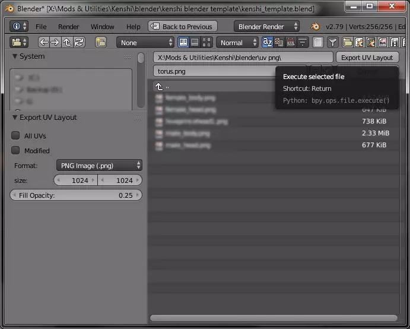Enable the All UVs checkbox
Image resolution: width=410 pixels, height=329 pixels.
point(15,135)
